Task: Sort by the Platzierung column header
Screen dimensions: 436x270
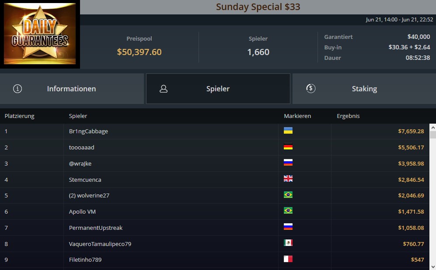Action: (20, 116)
